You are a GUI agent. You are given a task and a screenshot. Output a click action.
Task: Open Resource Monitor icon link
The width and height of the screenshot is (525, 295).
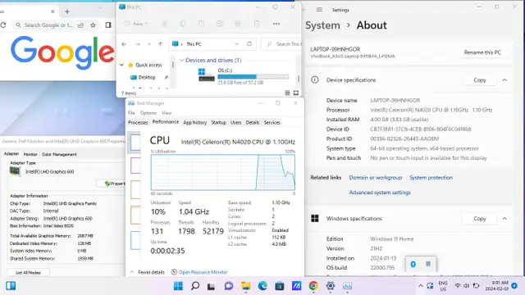coord(174,272)
